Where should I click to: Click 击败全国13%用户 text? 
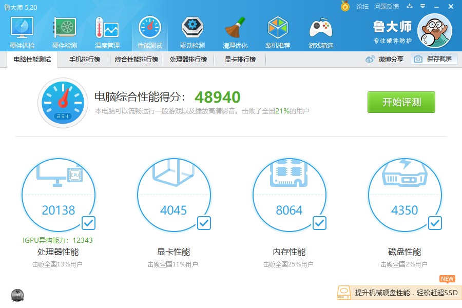point(57,264)
